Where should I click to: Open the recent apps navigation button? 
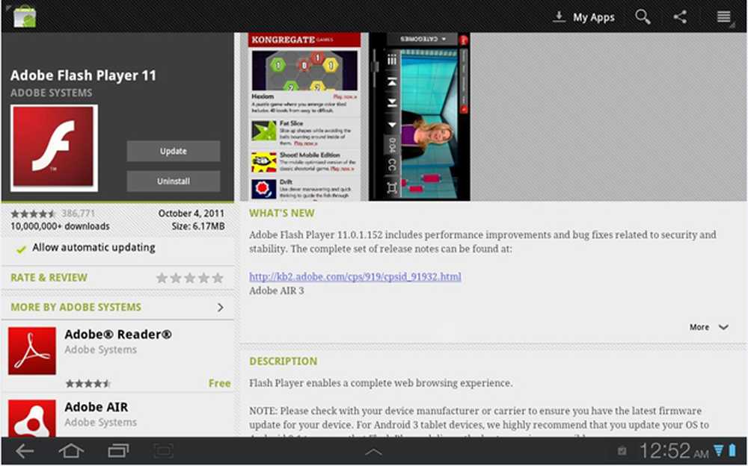[x=117, y=451]
